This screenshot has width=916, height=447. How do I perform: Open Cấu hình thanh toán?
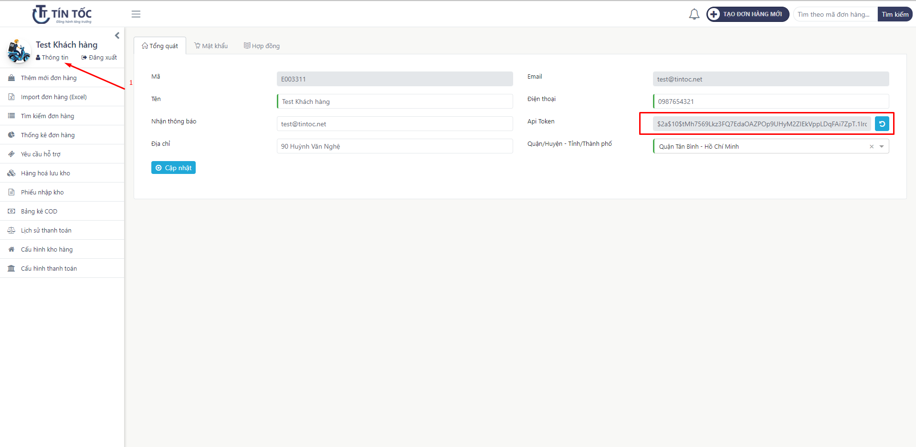(x=49, y=268)
